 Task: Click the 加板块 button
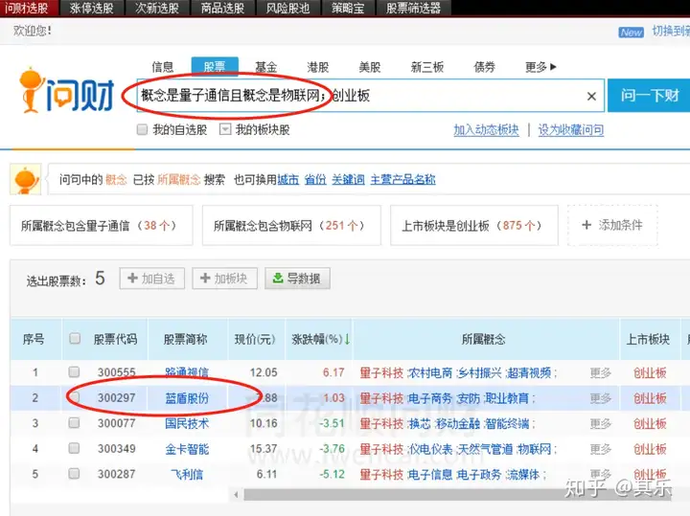pos(224,279)
